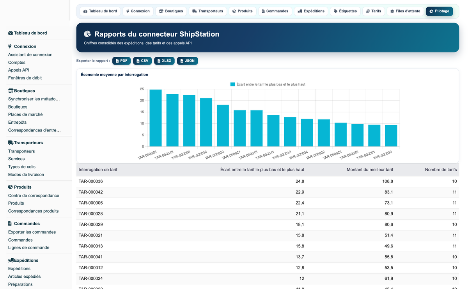468x289 pixels.
Task: Select the Tarifs tab
Action: click(374, 11)
